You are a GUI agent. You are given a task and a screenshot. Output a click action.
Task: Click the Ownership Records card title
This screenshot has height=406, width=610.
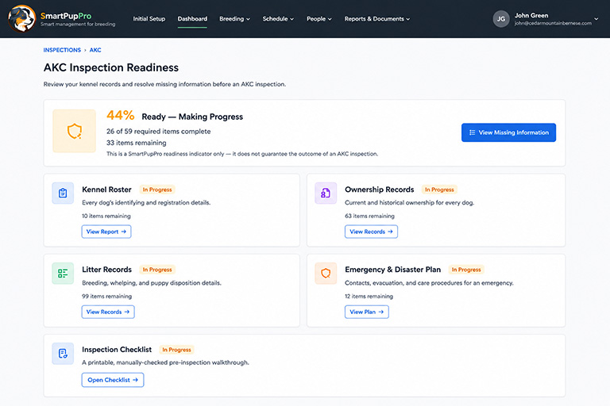pyautogui.click(x=380, y=190)
